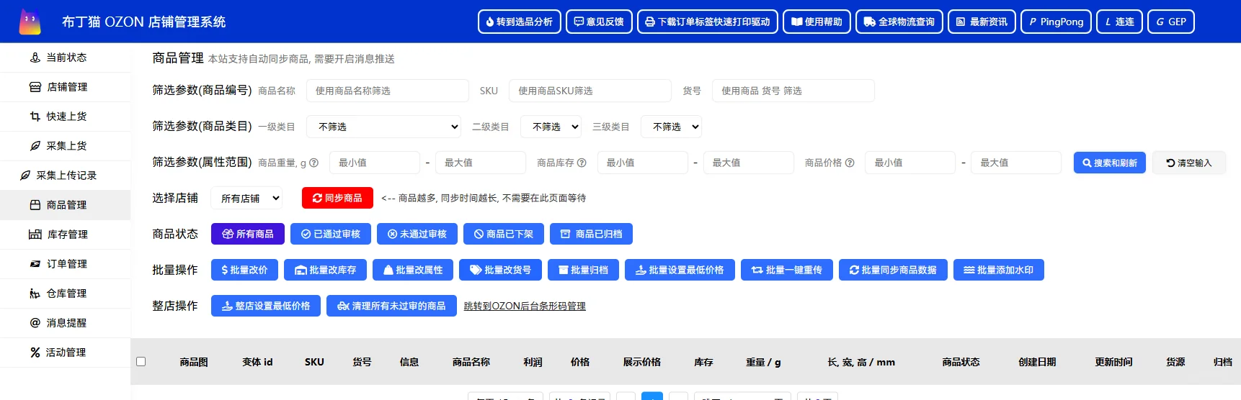Open the 一级类目 category dropdown
The width and height of the screenshot is (1241, 400).
pyautogui.click(x=384, y=127)
